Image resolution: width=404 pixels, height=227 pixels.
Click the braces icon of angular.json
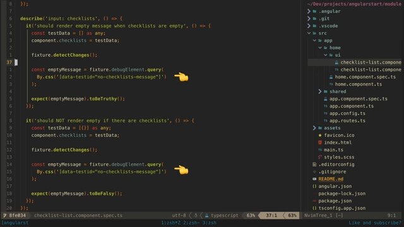[314, 187]
